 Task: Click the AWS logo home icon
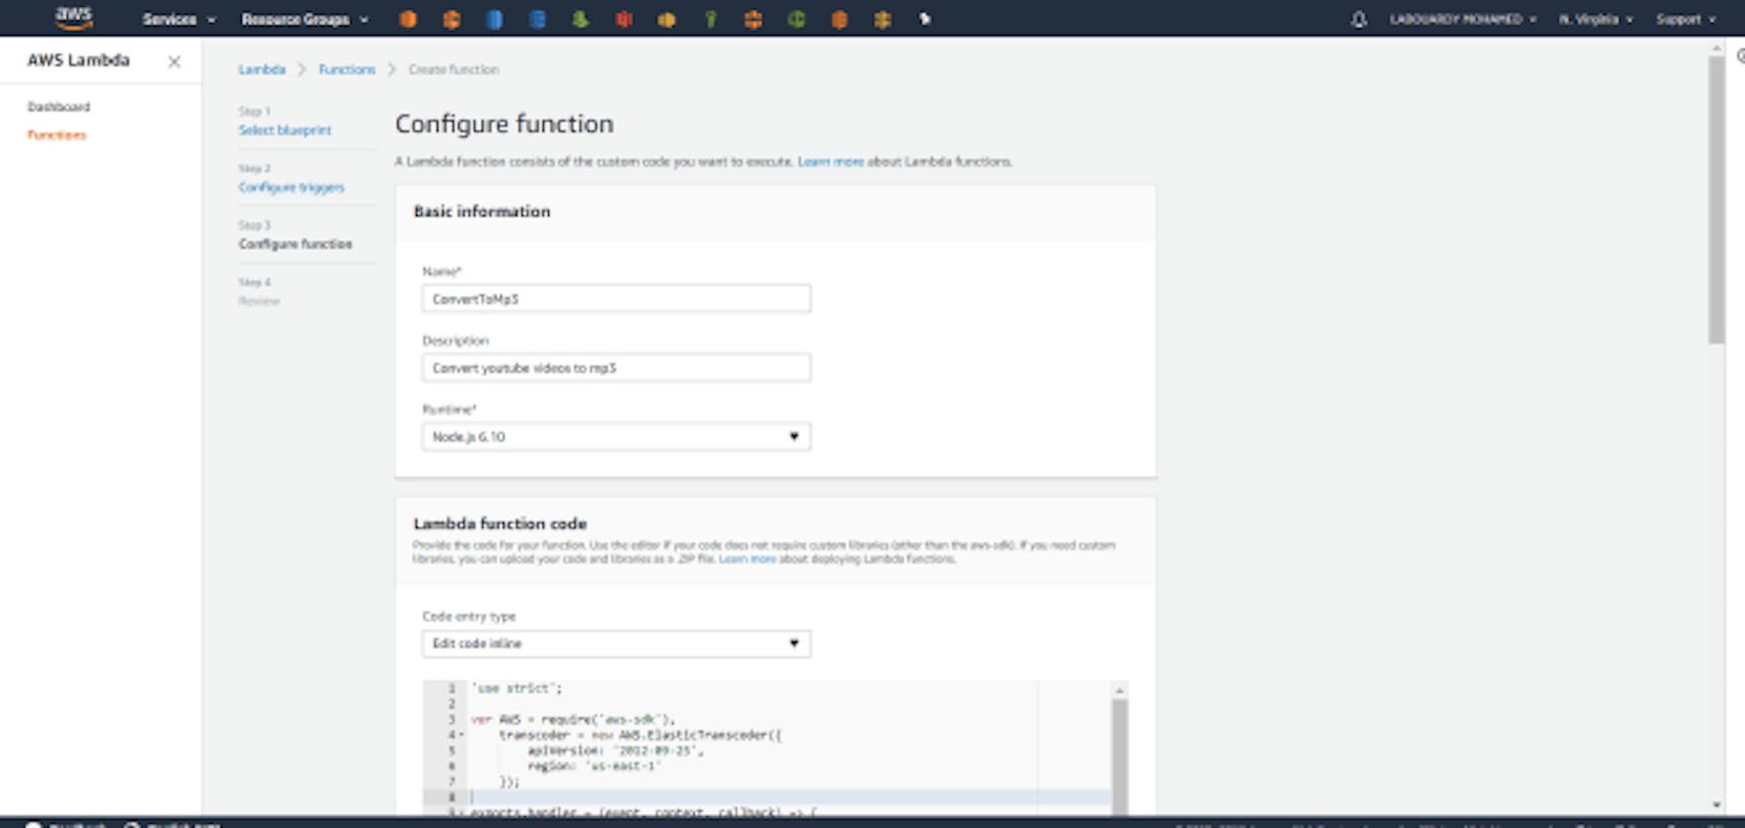[74, 17]
